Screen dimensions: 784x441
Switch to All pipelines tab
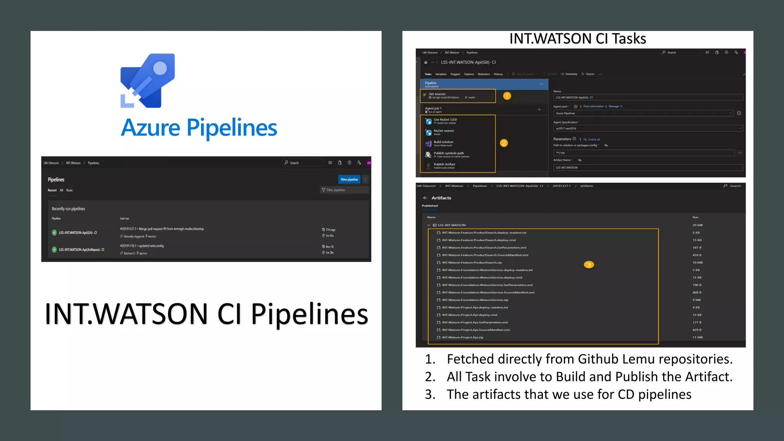61,190
